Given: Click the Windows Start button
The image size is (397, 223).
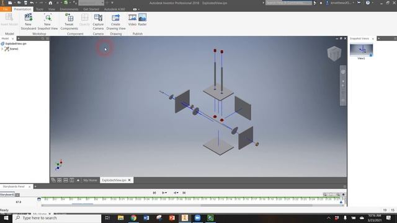Looking at the screenshot, I should 6,217.
